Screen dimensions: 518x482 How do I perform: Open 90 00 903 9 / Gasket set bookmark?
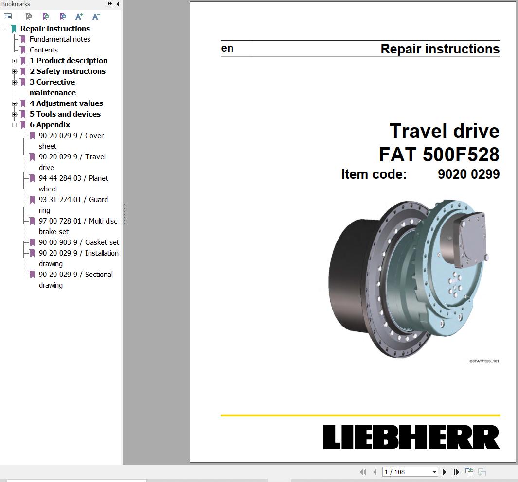click(x=79, y=242)
